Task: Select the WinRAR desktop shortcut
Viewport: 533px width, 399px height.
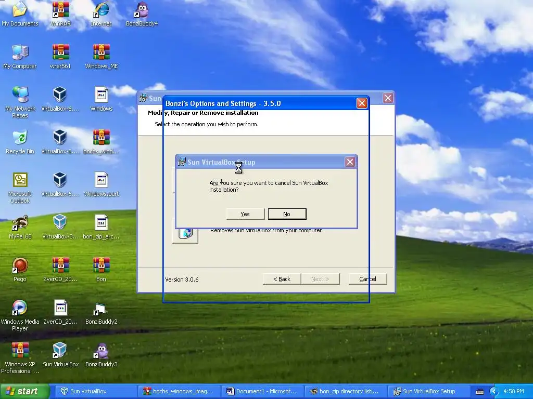Action: pos(60,14)
